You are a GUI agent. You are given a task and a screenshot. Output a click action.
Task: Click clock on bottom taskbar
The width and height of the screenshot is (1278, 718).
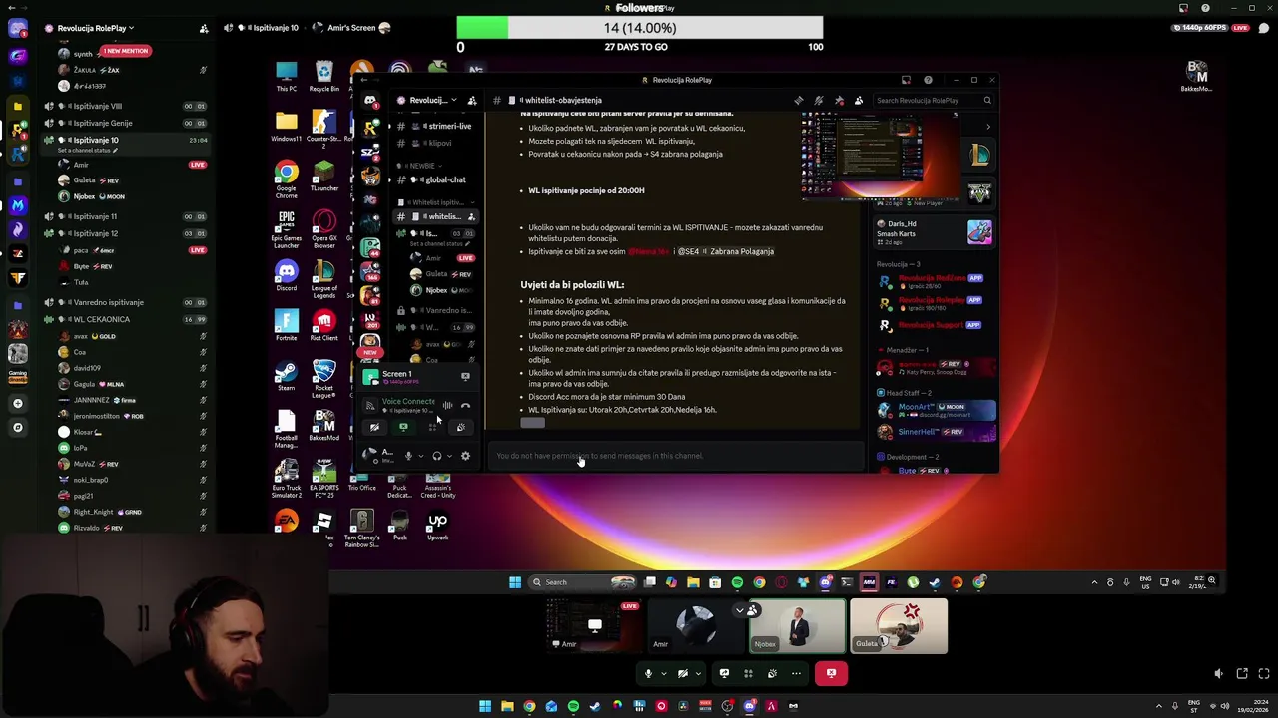click(1251, 706)
